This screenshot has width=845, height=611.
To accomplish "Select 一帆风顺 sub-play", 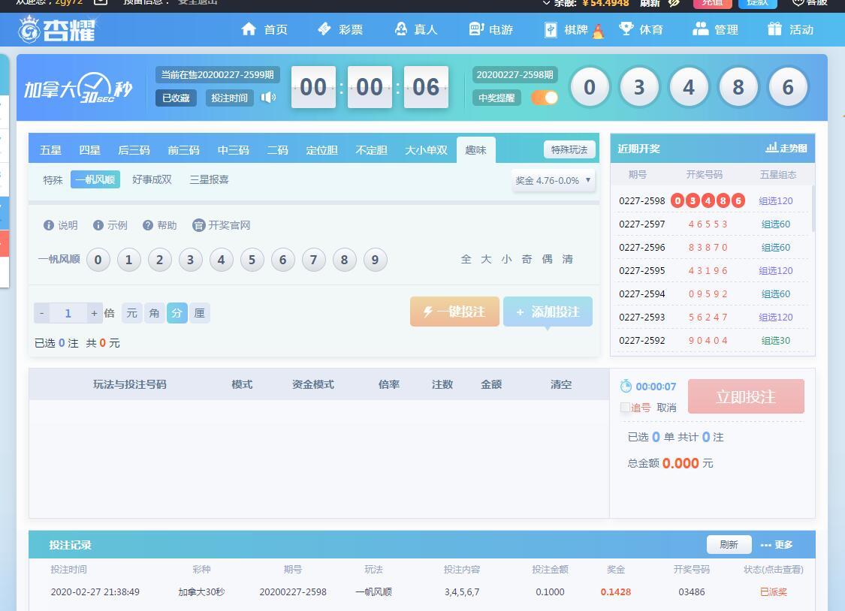I will tap(95, 179).
